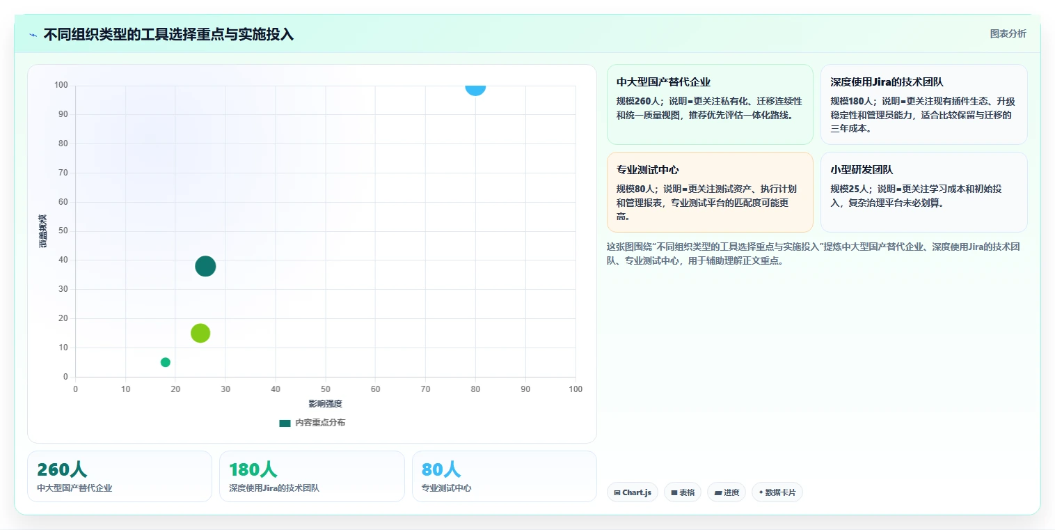Click the 规模180人 description text
Image resolution: width=1055 pixels, height=530 pixels.
(x=923, y=115)
